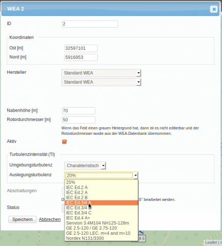Viewport: 222px width, 246px height.
Task: Click the Abbrechen link
Action: [x=50, y=219]
